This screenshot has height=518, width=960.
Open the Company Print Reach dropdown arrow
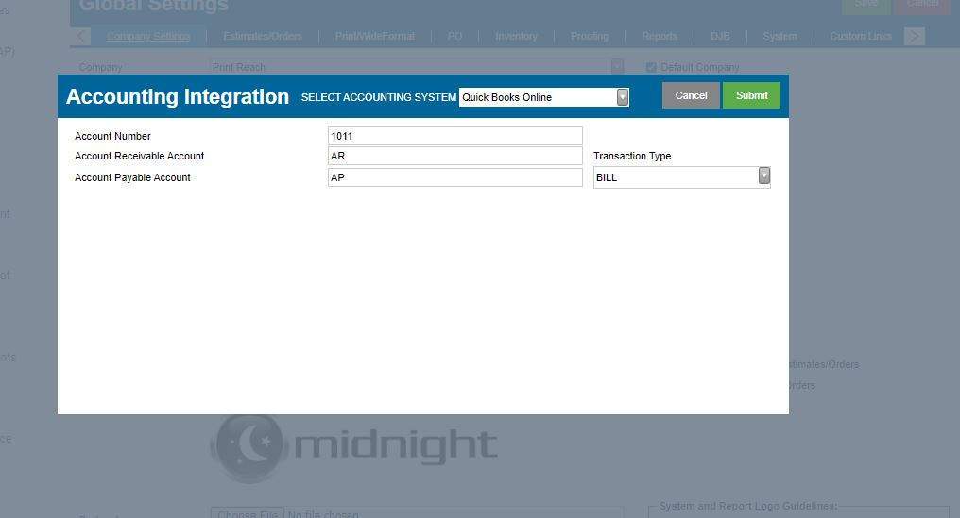(x=617, y=67)
